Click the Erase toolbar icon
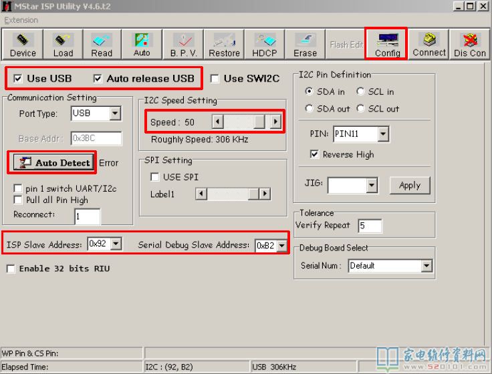 click(x=305, y=45)
